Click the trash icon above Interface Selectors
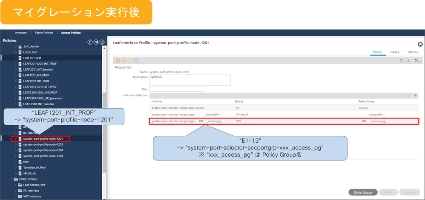The height and width of the screenshot is (200, 425). (408, 96)
